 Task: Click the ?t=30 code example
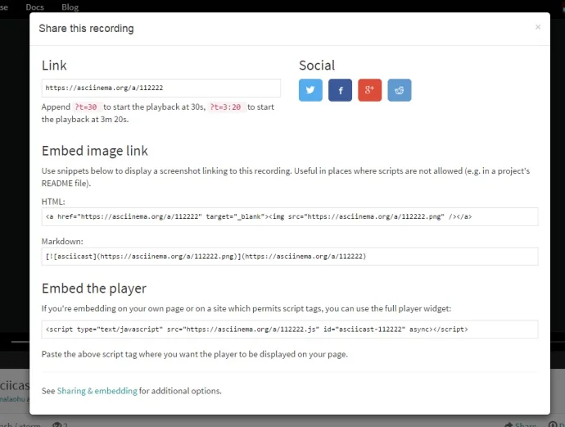click(x=86, y=107)
